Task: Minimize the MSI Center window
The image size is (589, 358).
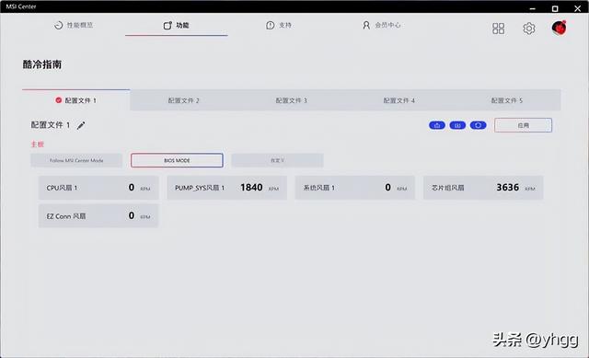Action: point(533,8)
